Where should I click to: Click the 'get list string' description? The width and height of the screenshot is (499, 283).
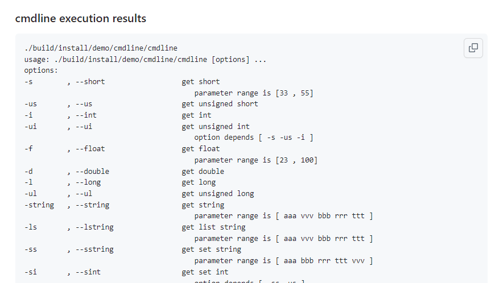(213, 227)
